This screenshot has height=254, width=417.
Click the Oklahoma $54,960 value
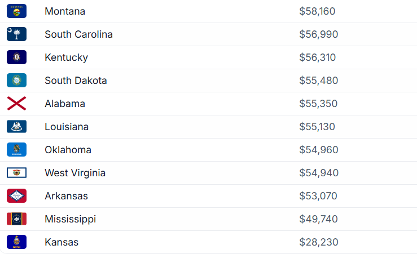[x=319, y=150]
